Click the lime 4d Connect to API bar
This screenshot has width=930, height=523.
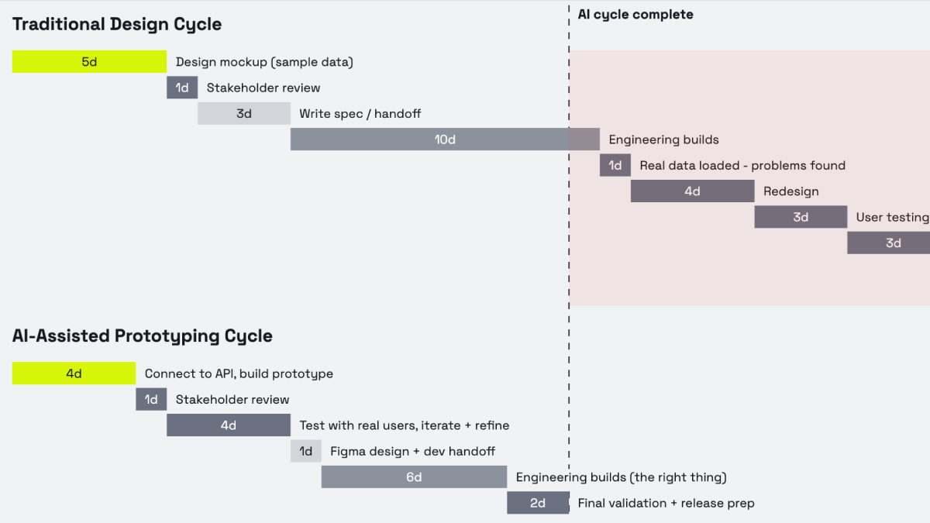pos(74,373)
